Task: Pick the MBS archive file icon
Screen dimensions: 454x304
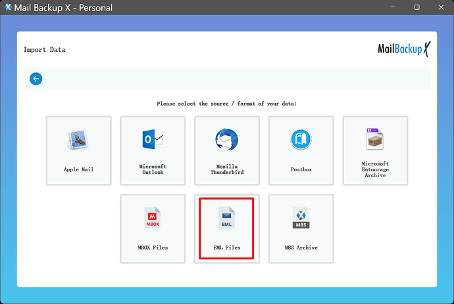Action: [x=301, y=217]
